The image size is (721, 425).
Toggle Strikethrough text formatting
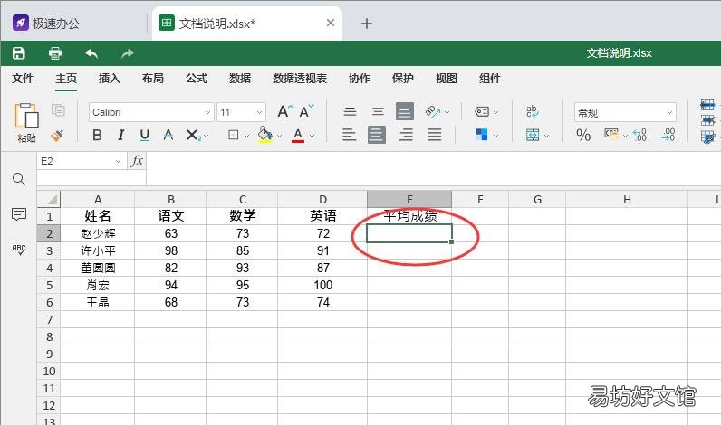168,135
